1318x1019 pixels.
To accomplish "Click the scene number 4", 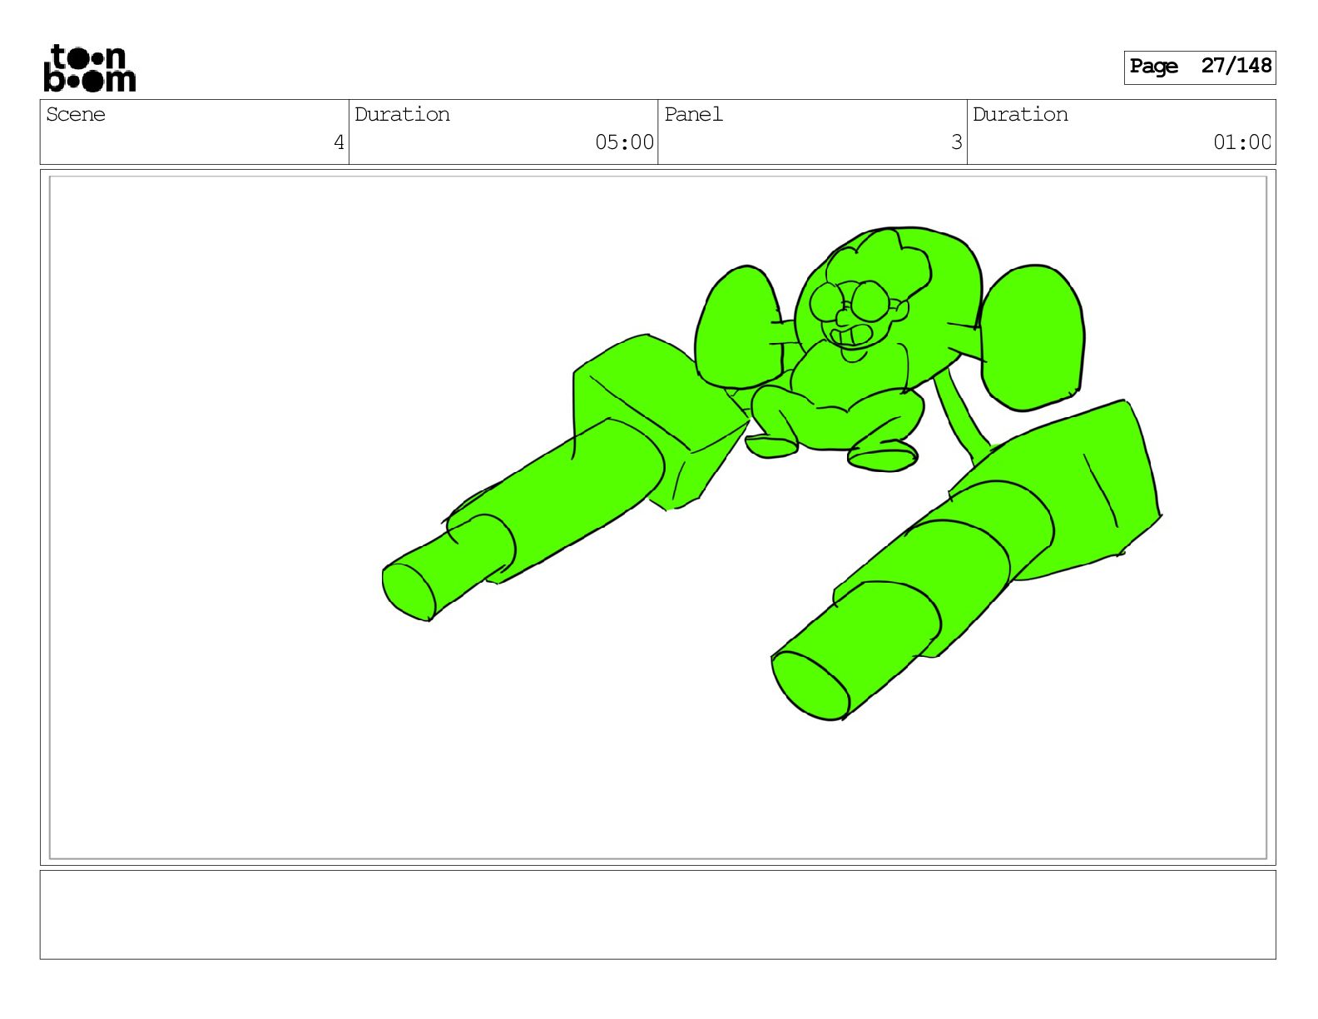I will pyautogui.click(x=339, y=142).
